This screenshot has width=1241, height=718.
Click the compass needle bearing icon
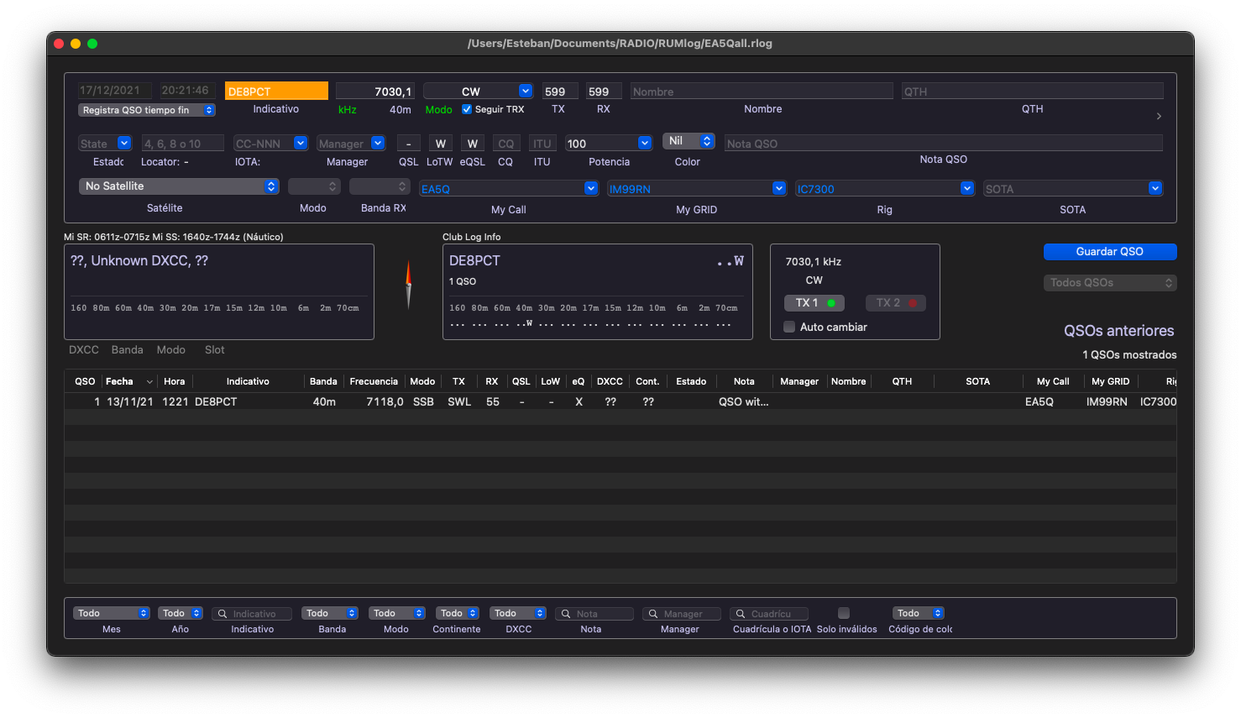pyautogui.click(x=409, y=284)
